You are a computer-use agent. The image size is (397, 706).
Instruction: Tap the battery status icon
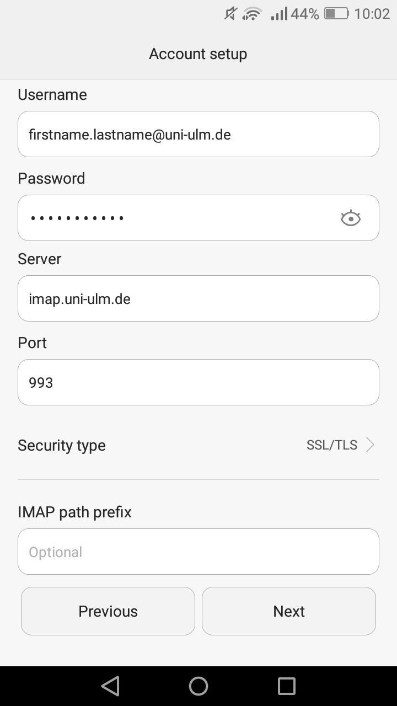(336, 14)
